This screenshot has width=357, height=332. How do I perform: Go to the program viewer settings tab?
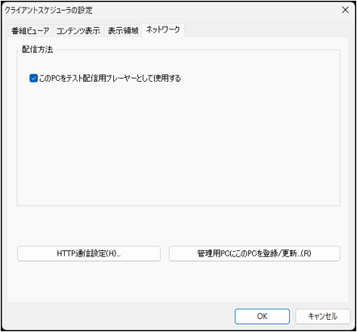pyautogui.click(x=30, y=31)
